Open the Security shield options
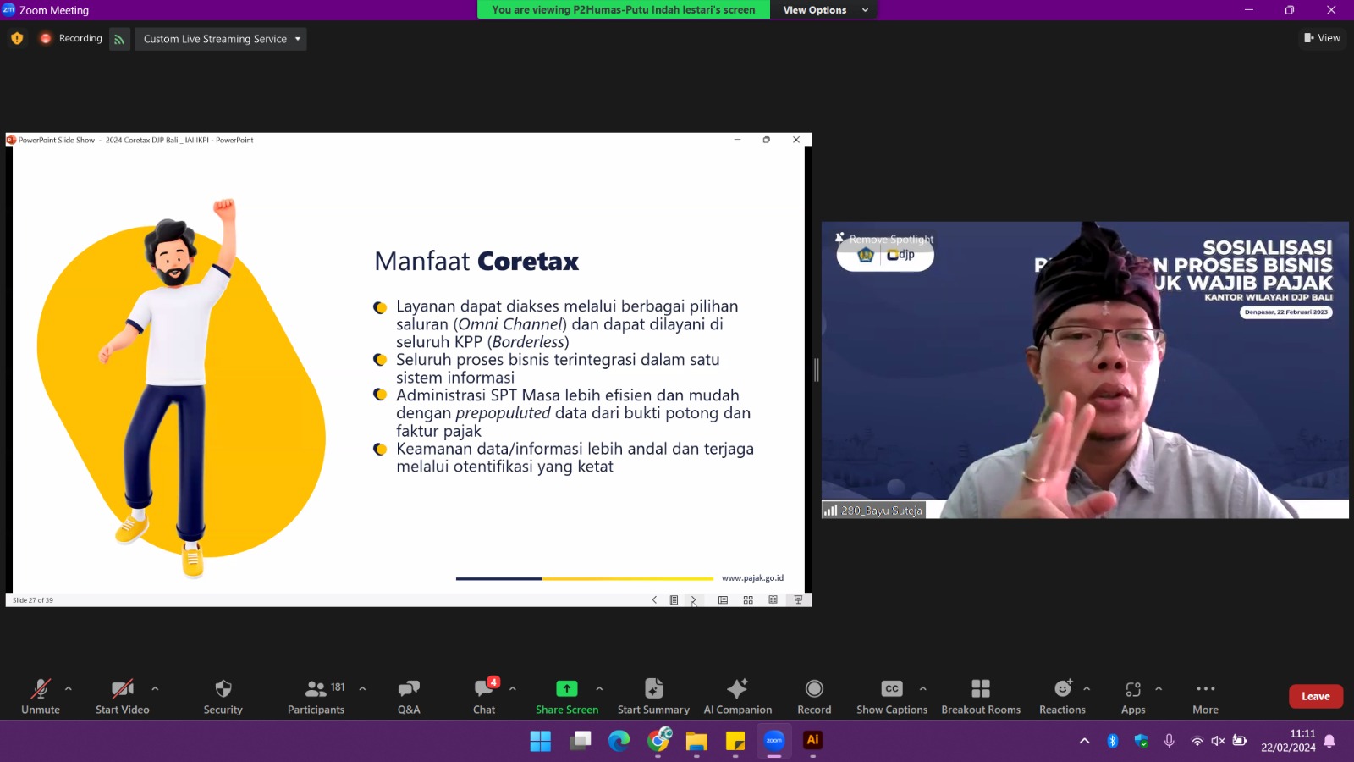This screenshot has height=762, width=1354. coord(223,696)
